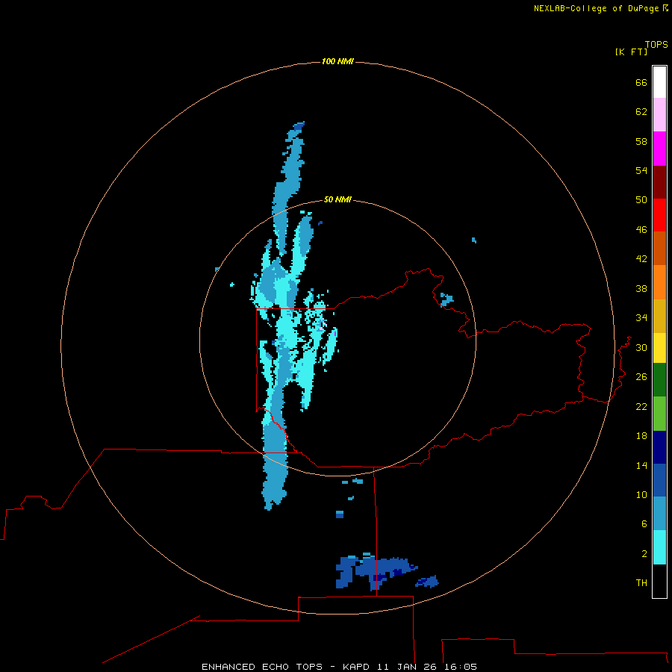Screen dimensions: 672x672
Task: Click the dark red 54 kft swatch
Action: click(659, 181)
